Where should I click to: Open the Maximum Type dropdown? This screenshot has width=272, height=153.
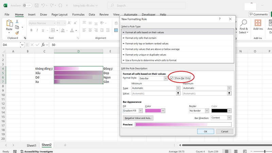coord(229,88)
